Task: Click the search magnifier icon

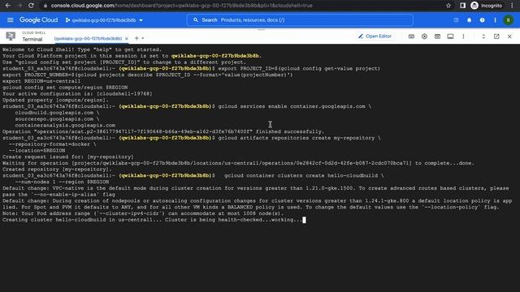Action: pyautogui.click(x=196, y=19)
